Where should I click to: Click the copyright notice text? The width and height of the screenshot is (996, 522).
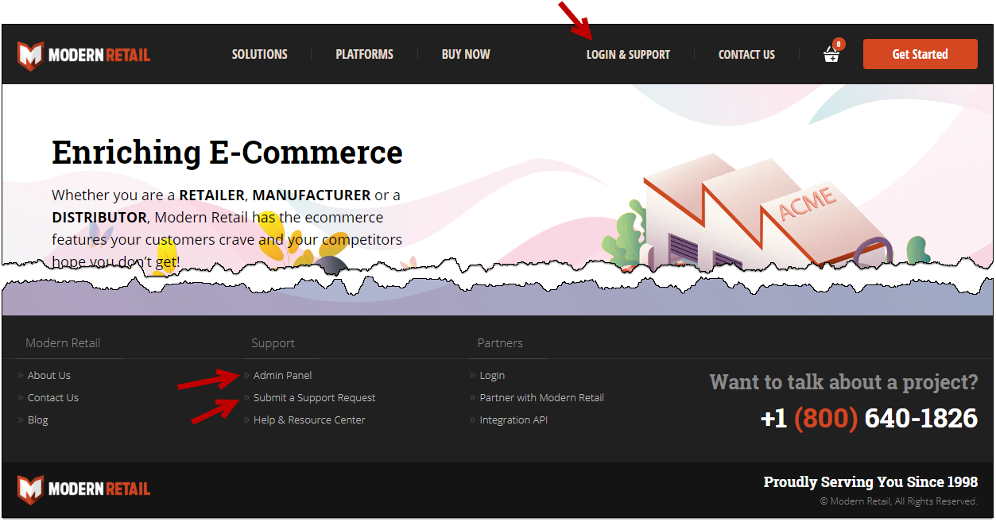(898, 501)
